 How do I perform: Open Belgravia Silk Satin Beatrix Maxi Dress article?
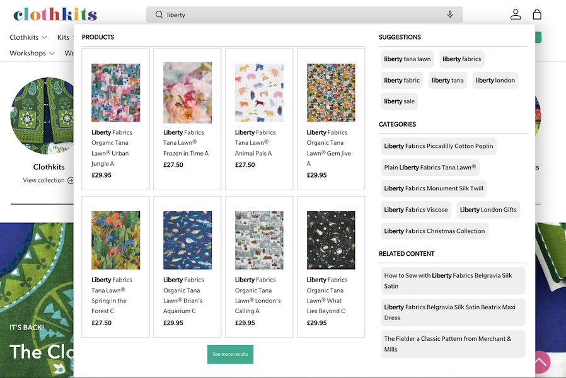click(x=453, y=312)
